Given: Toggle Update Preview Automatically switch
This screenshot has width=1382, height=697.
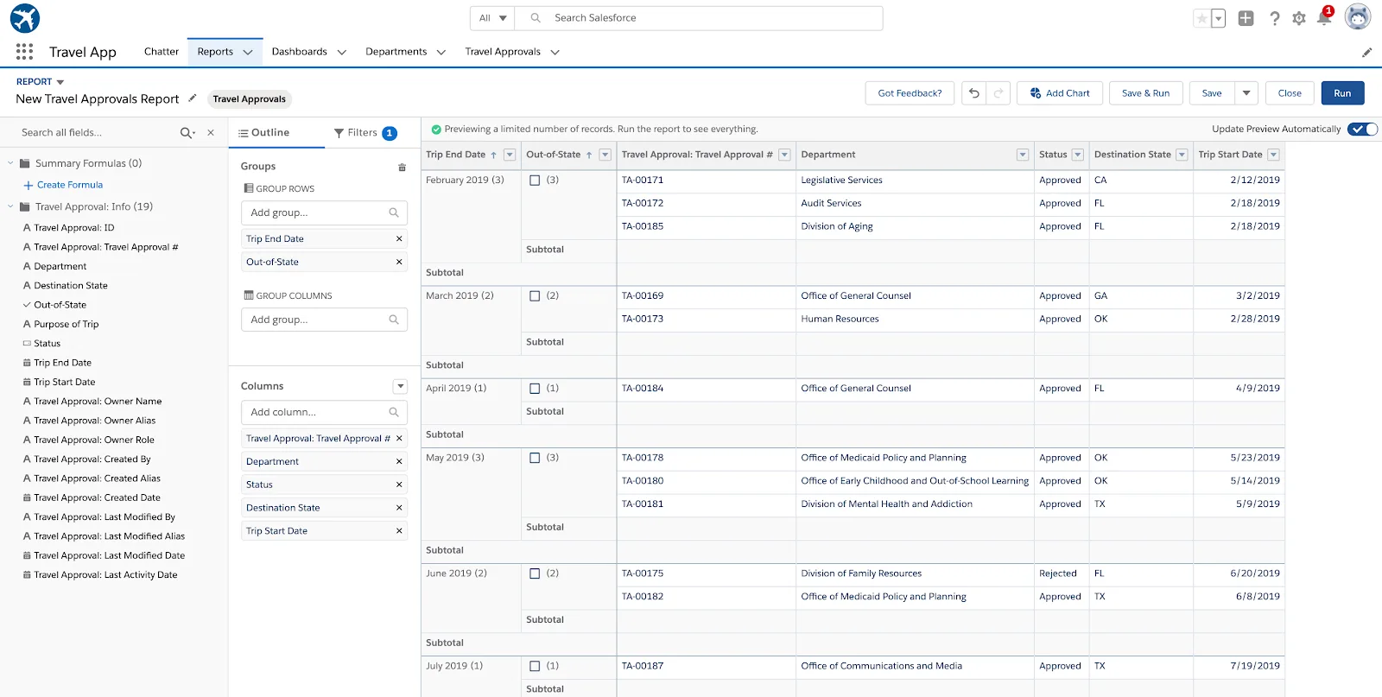Looking at the screenshot, I should (1362, 130).
